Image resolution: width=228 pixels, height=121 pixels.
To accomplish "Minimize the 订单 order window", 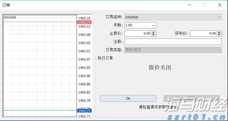I will (x=190, y=5).
